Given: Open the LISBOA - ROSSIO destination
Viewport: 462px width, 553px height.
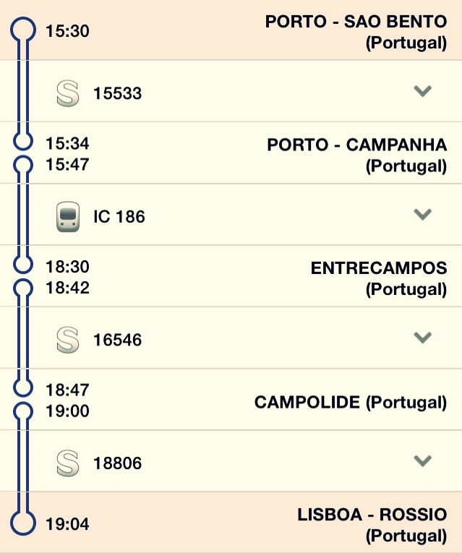Looking at the screenshot, I should point(372,515).
